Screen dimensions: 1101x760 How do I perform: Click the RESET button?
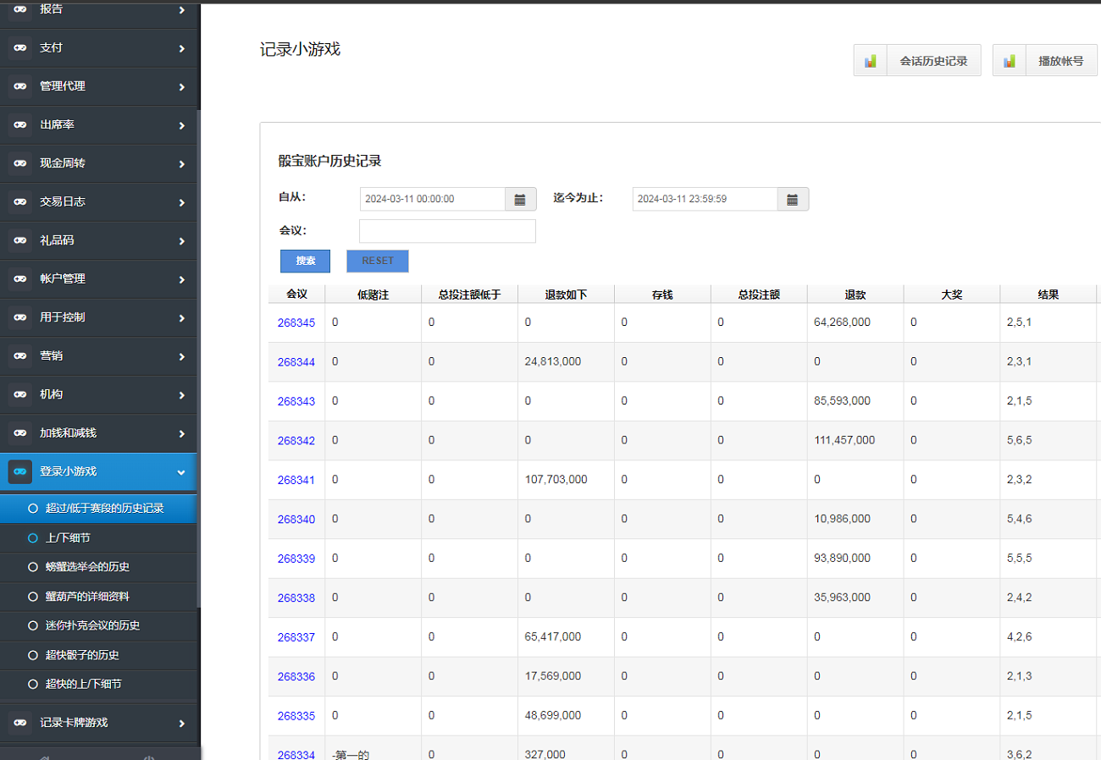(x=377, y=262)
